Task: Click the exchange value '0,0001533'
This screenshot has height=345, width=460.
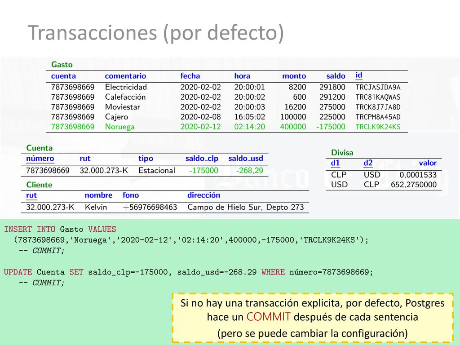Action: pos(418,175)
